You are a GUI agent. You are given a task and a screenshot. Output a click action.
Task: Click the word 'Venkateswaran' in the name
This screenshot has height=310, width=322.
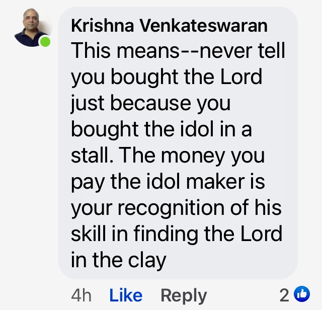(203, 26)
